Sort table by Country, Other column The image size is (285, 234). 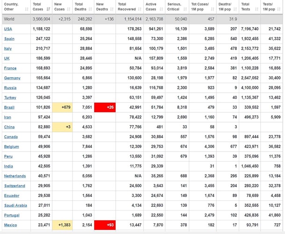14,6
